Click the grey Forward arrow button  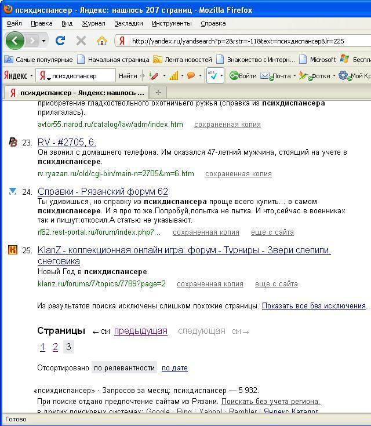coord(32,41)
